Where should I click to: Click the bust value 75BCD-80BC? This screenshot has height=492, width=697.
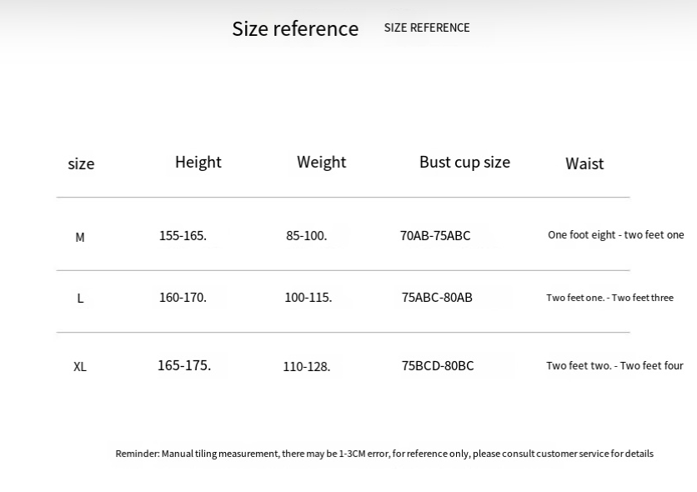[x=438, y=366]
